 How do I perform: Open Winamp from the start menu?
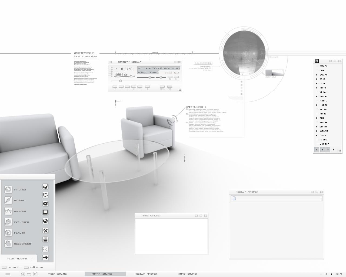pos(15,200)
